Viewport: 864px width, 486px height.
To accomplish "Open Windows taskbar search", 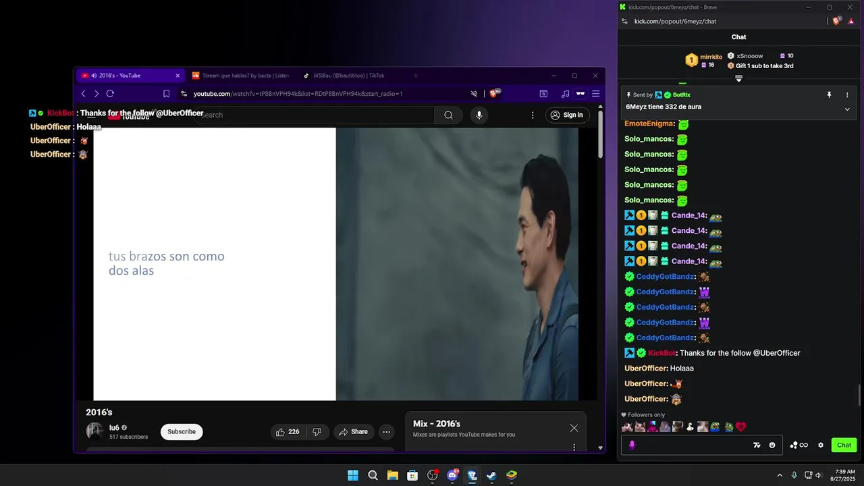I will point(373,475).
